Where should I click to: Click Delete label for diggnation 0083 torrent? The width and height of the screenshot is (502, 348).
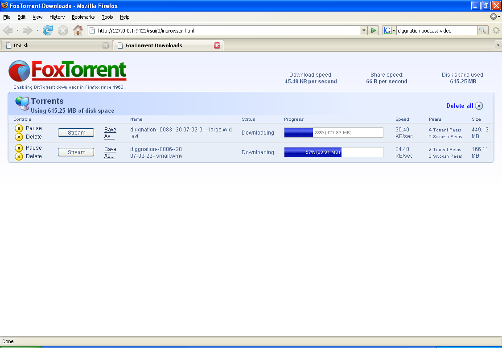click(x=33, y=137)
